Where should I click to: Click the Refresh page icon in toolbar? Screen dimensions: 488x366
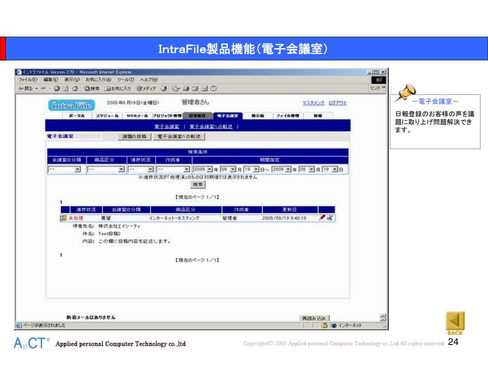point(66,88)
